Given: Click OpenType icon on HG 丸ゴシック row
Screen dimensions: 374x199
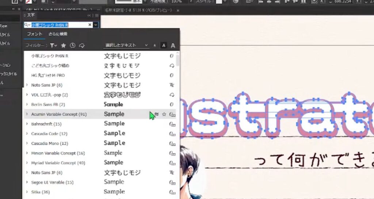Looking at the screenshot, I should [172, 75].
